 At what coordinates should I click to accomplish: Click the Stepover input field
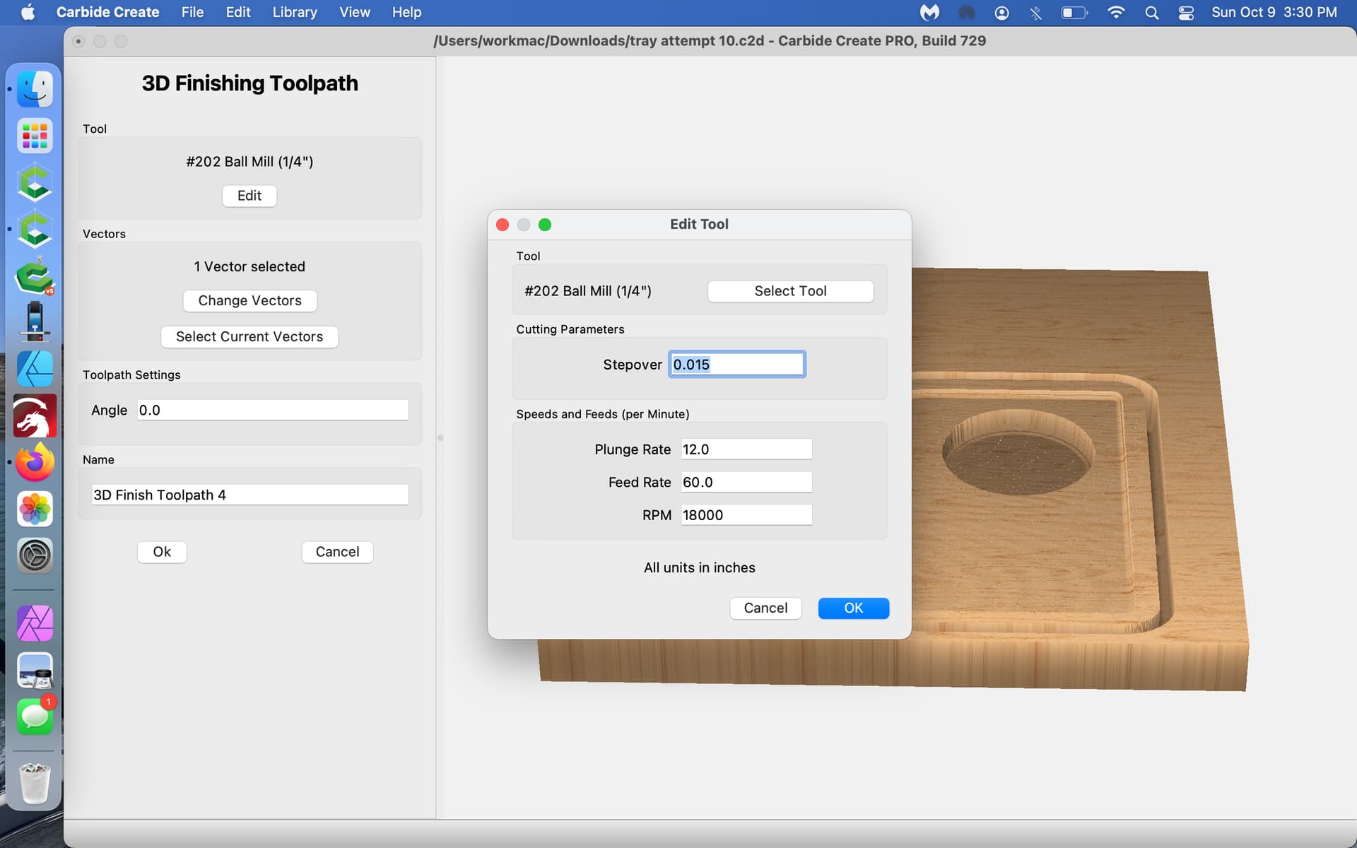click(736, 365)
